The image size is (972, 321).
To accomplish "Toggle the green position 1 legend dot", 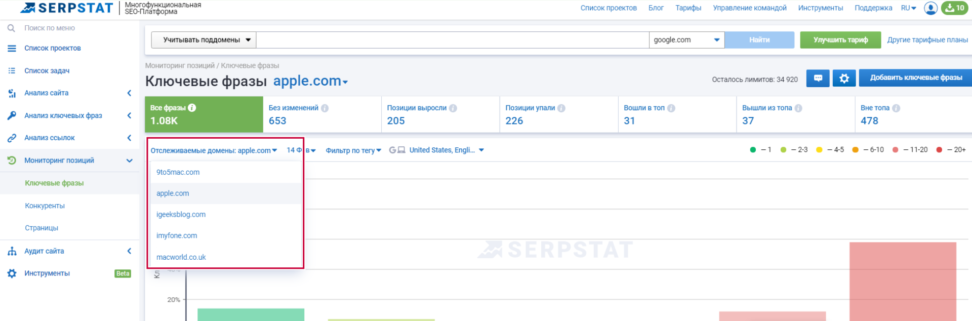I will click(x=753, y=150).
